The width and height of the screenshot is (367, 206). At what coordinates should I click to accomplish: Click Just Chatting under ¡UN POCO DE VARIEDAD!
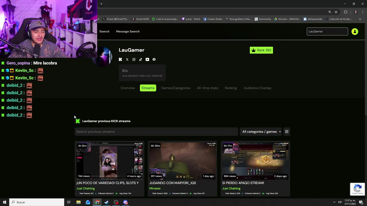point(85,188)
